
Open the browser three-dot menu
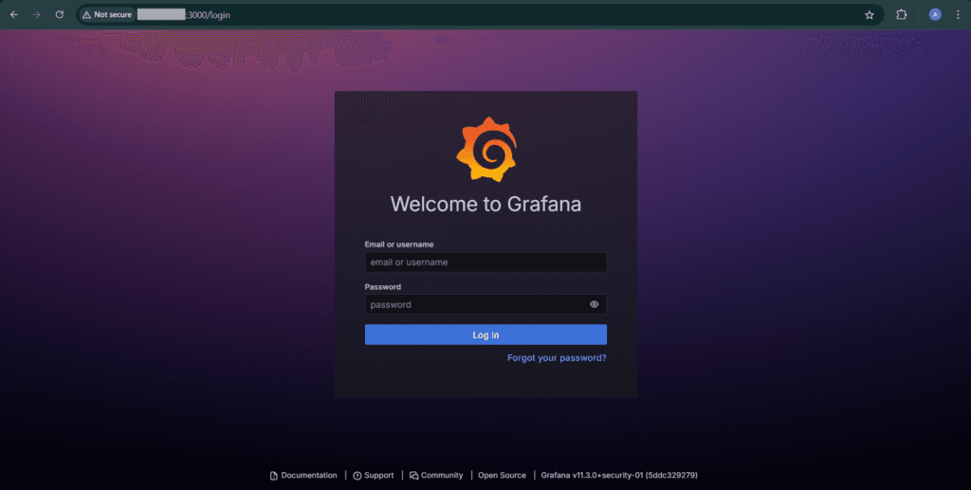958,15
